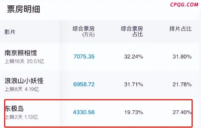Viewport: 201px width, 128px height.
Task: Click 上映2天 1.13亿 subtitle text
Action: (x=21, y=117)
